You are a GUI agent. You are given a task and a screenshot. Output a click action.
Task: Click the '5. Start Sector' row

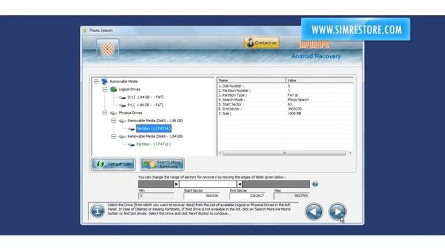[x=285, y=104]
